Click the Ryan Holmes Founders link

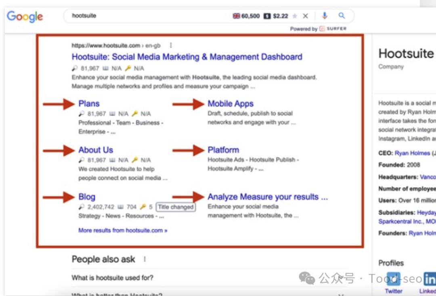(422, 233)
